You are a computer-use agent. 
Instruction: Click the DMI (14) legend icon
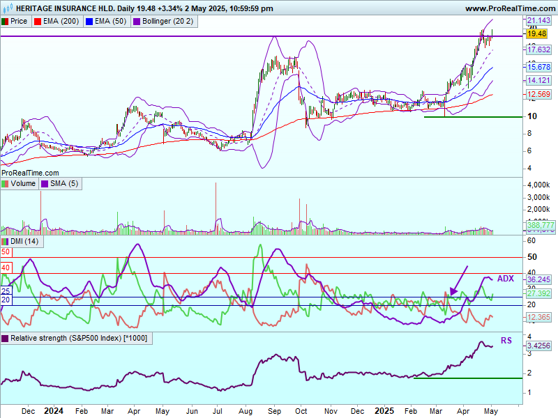(x=6, y=241)
